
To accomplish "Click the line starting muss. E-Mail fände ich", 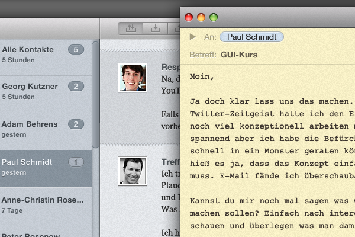I will pyautogui.click(x=272, y=176).
